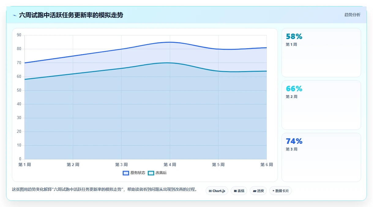Select the 进度 tag chip
The height and width of the screenshot is (207, 373).
[258, 191]
